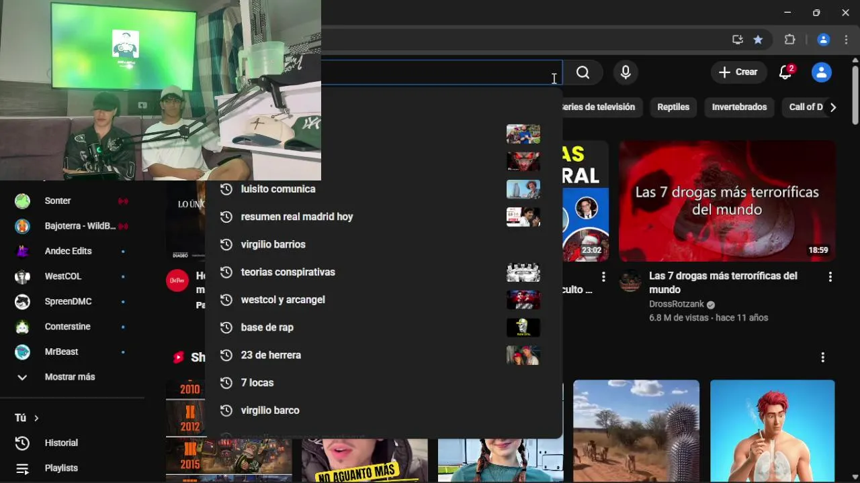Open the cactus savanna Short thumbnail
Image resolution: width=860 pixels, height=483 pixels.
(636, 431)
